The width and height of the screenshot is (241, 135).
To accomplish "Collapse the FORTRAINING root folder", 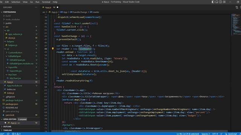I will (2, 12).
